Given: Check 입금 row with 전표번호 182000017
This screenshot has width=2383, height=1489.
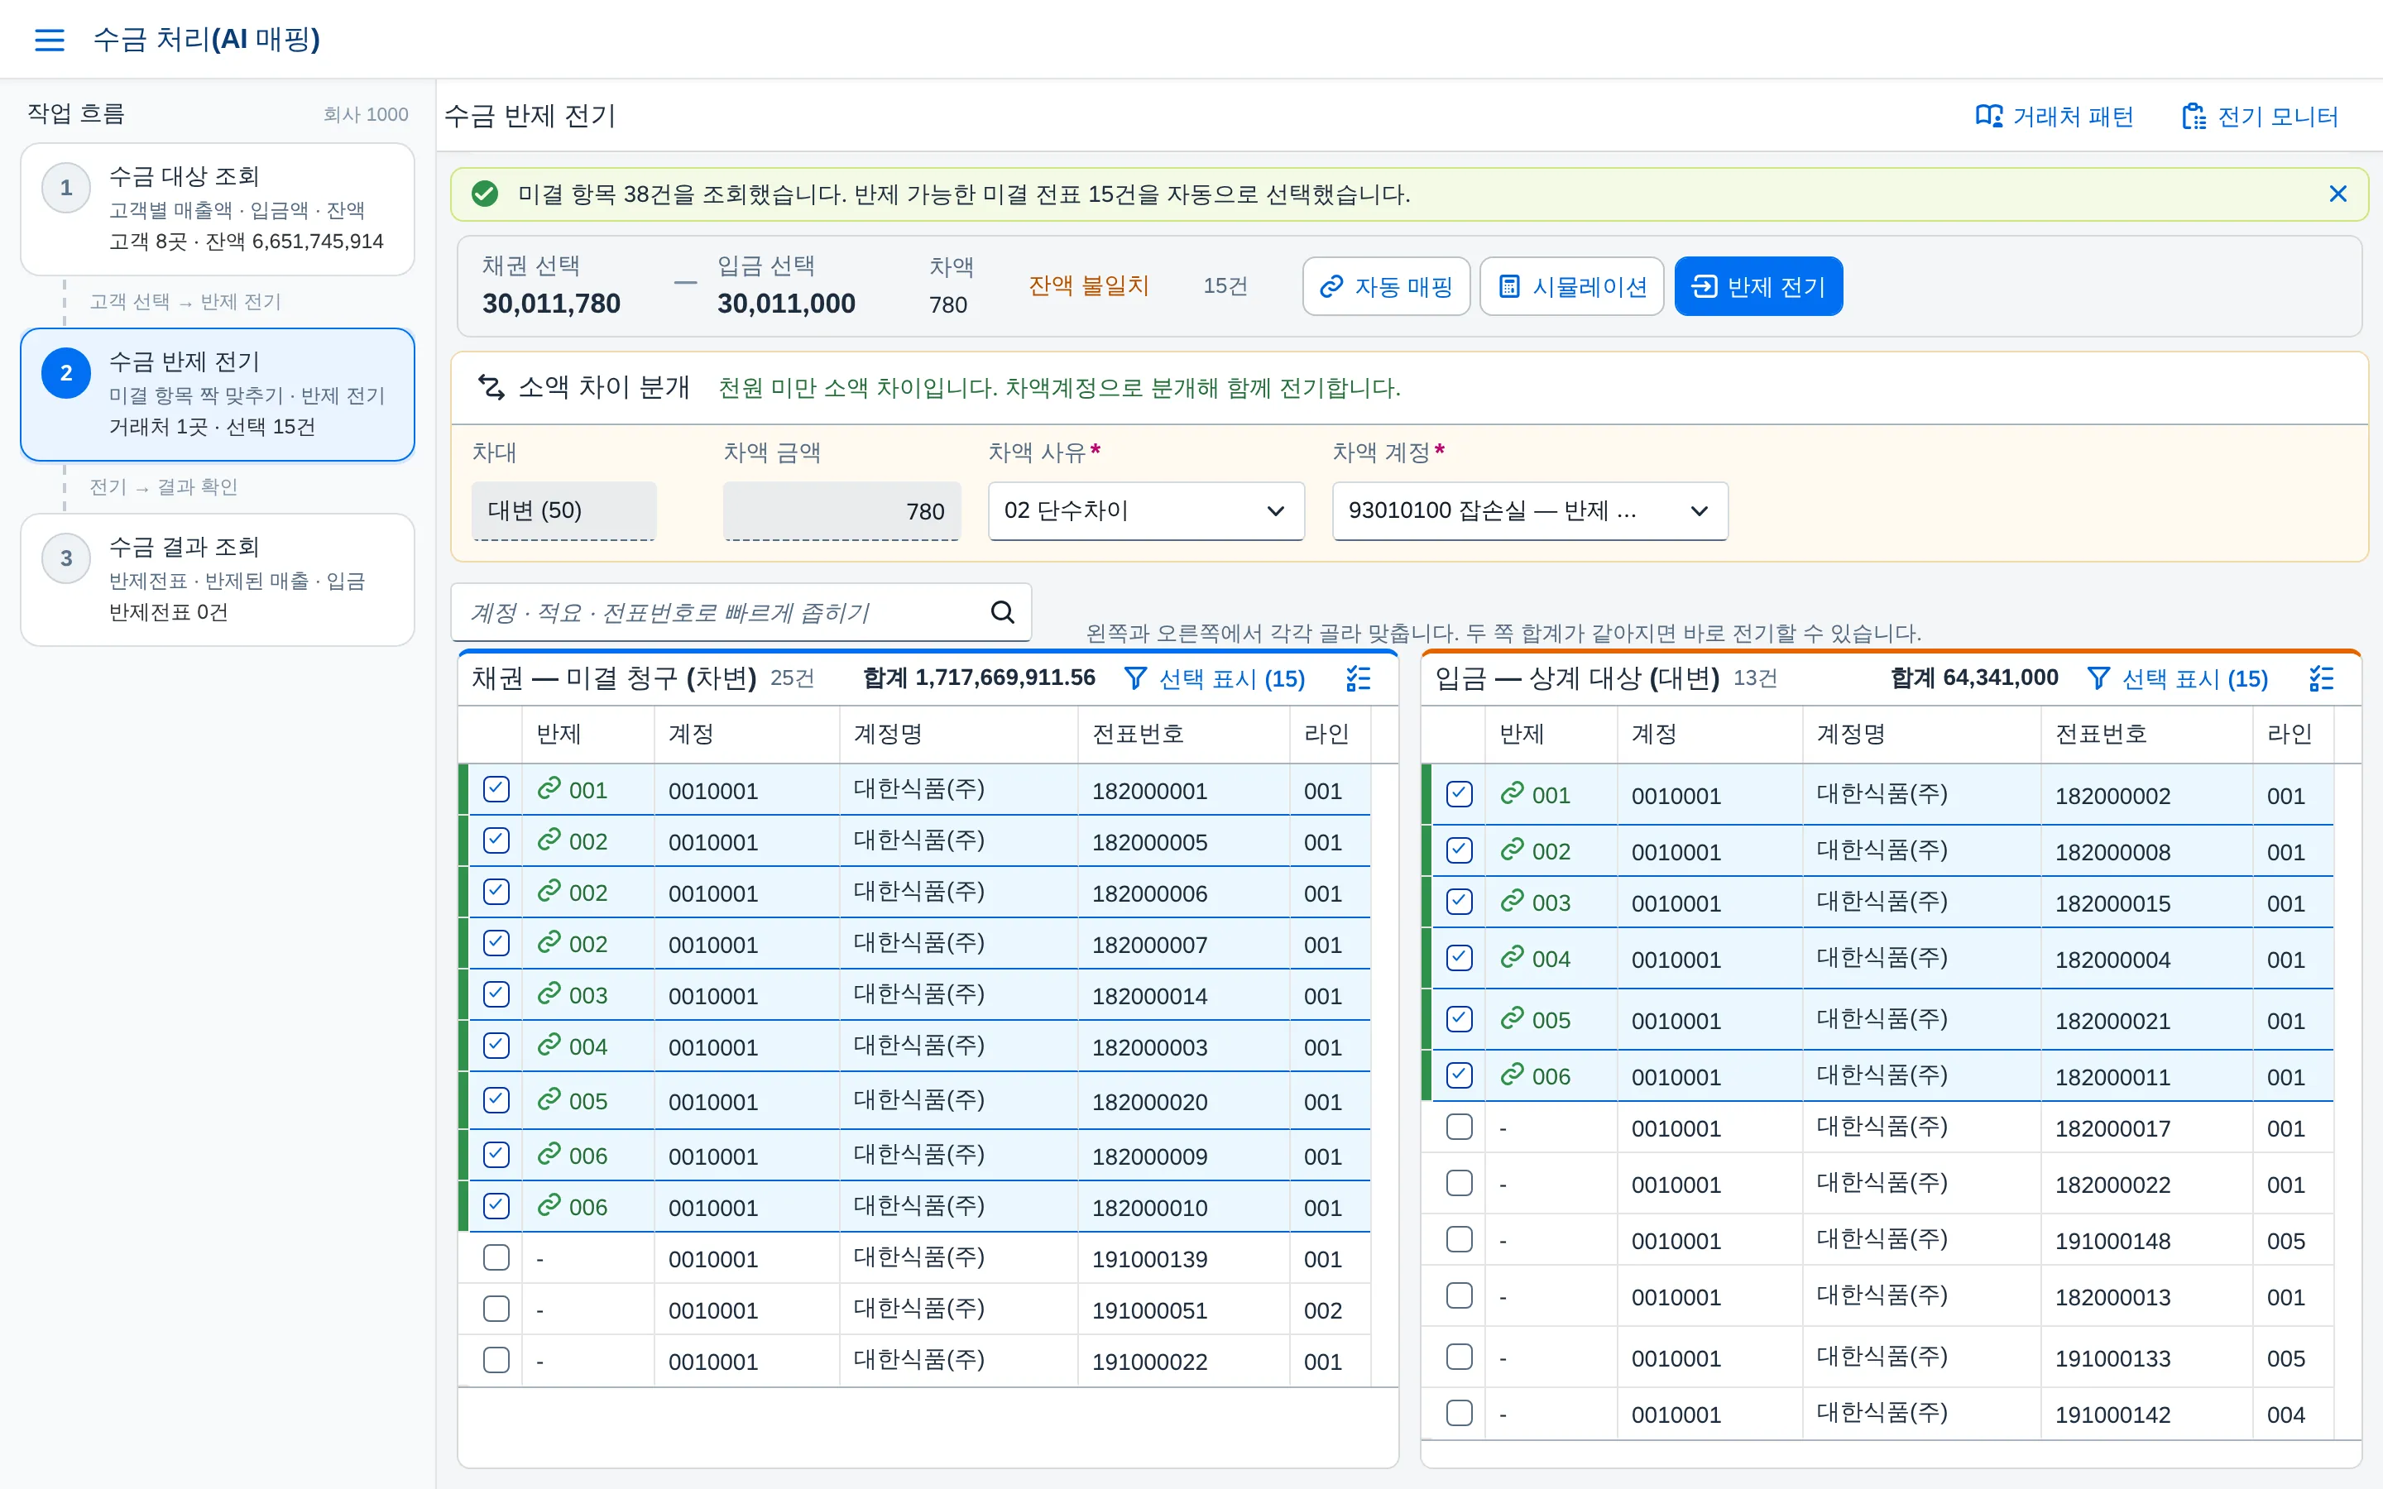Looking at the screenshot, I should (x=1460, y=1128).
